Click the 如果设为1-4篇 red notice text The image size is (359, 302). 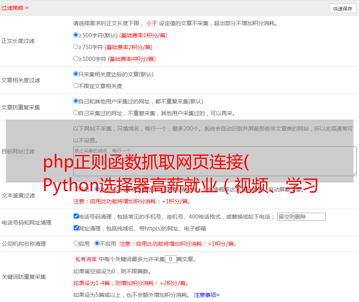coord(131,283)
